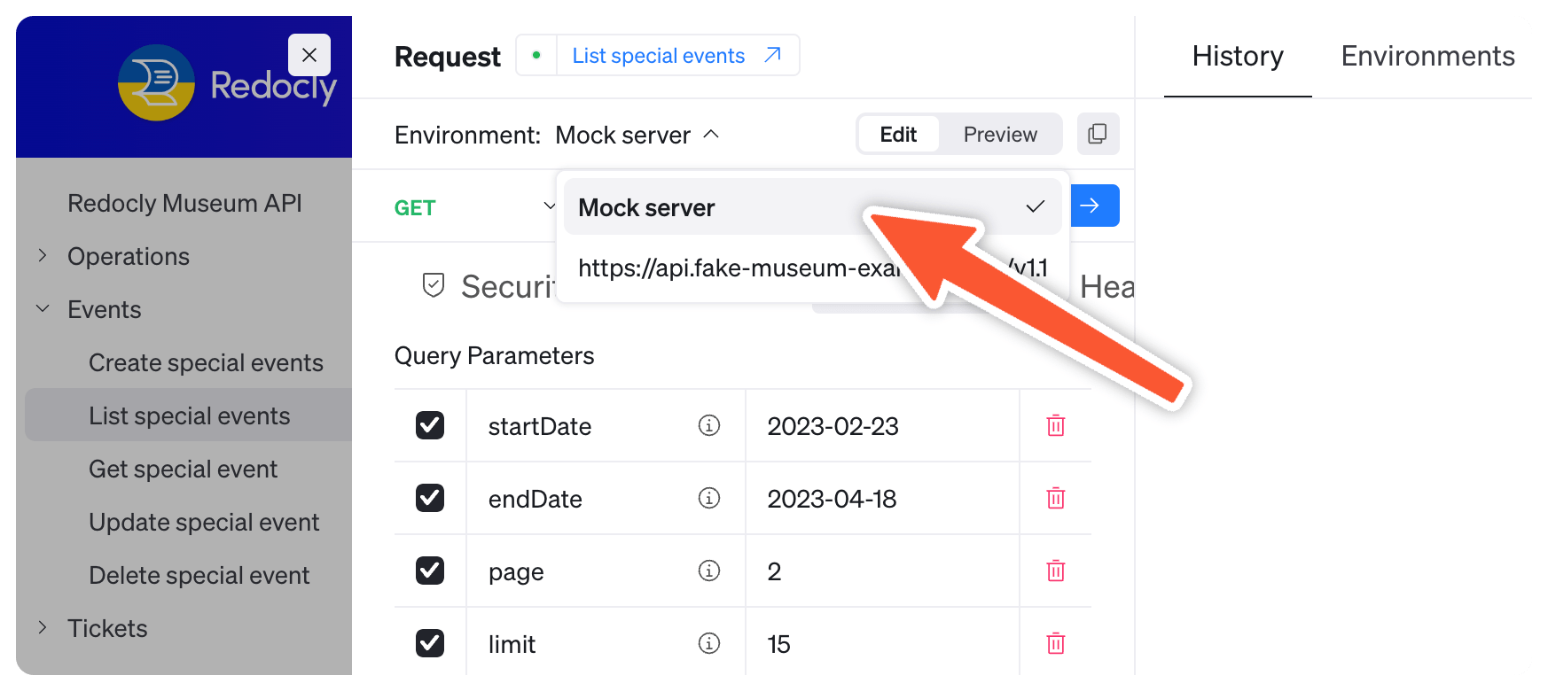Open the History tab

(1238, 56)
